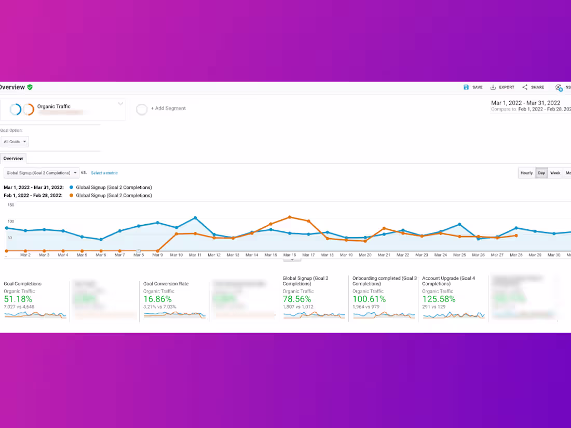Expand the Organic Traffic segment options chevron
The image size is (571, 428).
coord(120,103)
